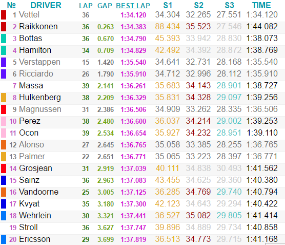Click Perez's pink team color marker

(x=4, y=121)
